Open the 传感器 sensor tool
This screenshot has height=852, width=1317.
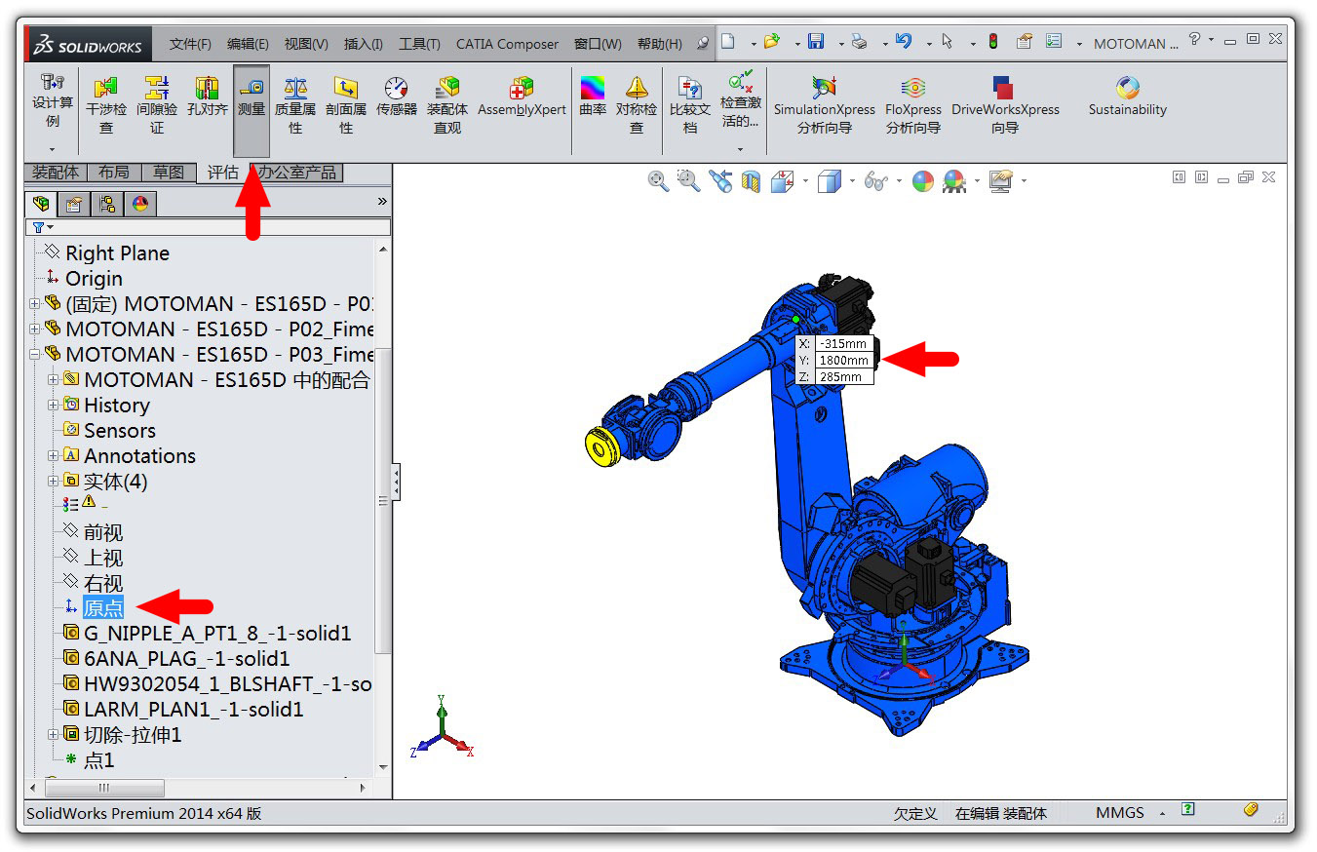point(397,97)
